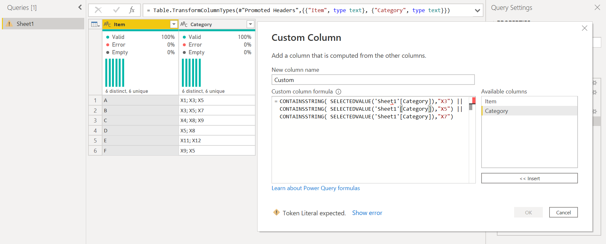This screenshot has width=606, height=244.
Task: Expand the formula bar dropdown arrow
Action: coord(477,10)
